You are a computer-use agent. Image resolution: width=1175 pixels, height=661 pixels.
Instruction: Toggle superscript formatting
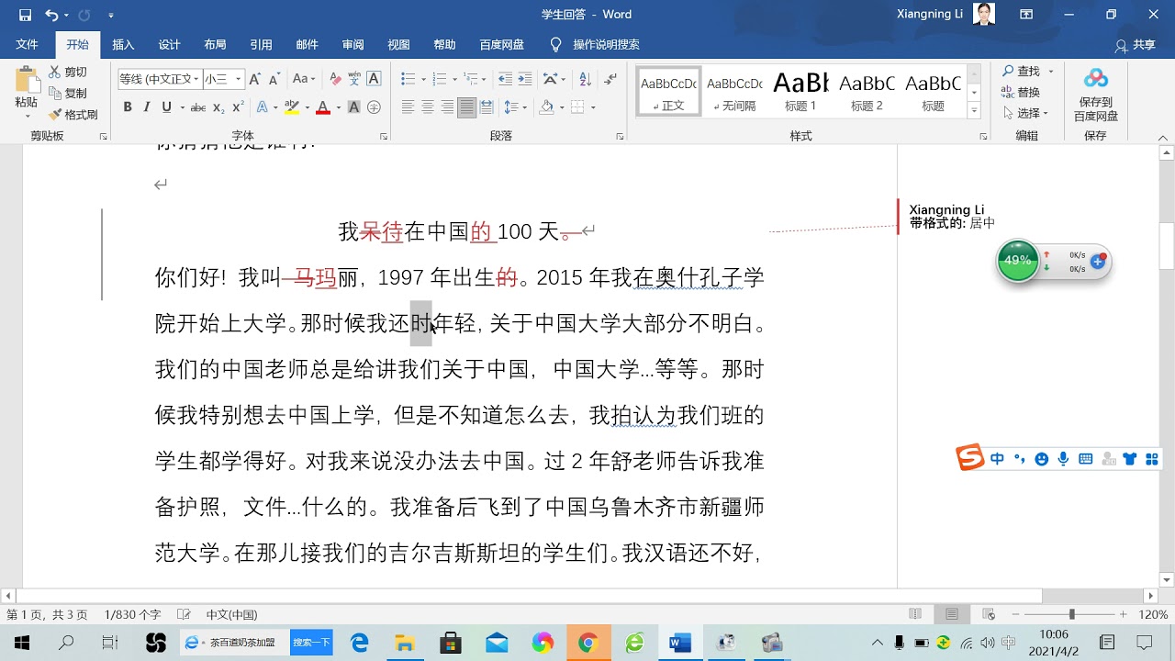point(238,107)
